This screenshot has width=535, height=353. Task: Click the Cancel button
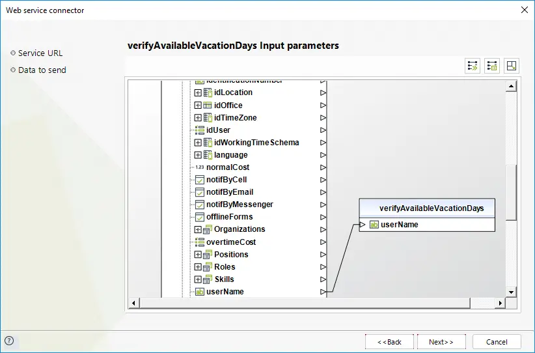coord(497,342)
